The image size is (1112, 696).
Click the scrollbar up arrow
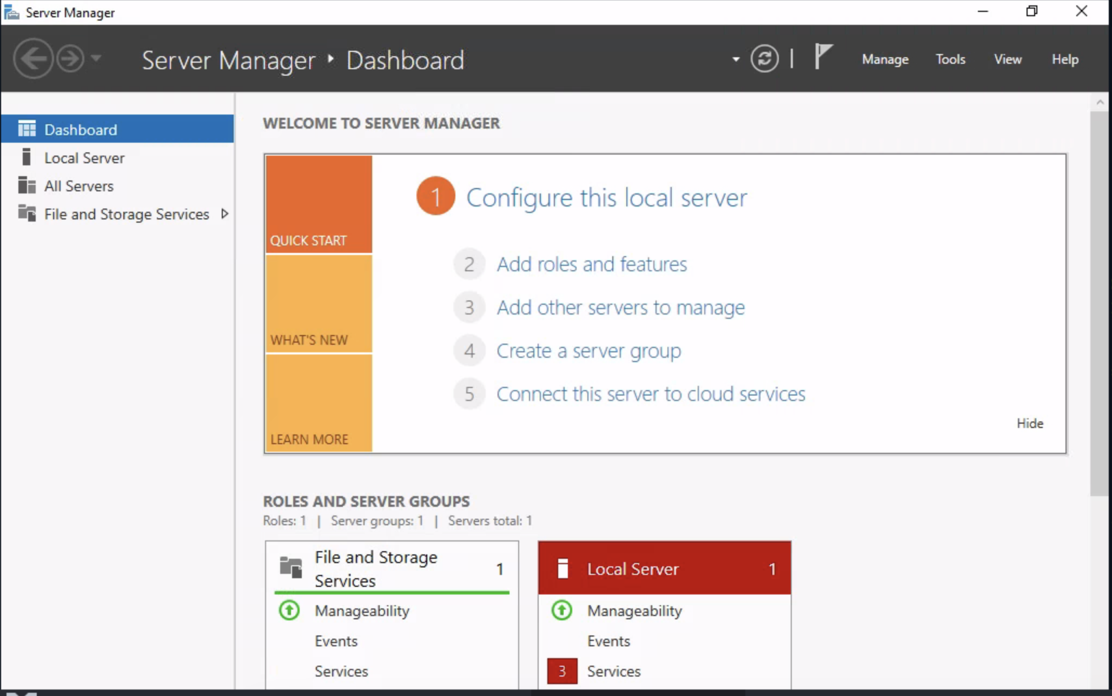(1100, 102)
